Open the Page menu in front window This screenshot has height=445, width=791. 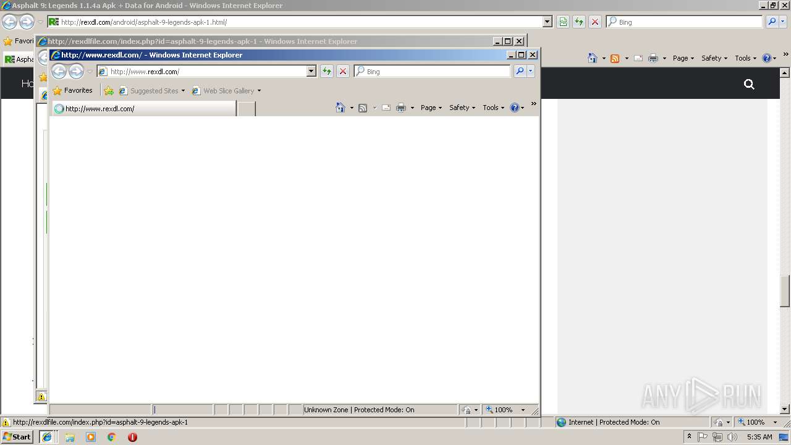click(x=431, y=108)
